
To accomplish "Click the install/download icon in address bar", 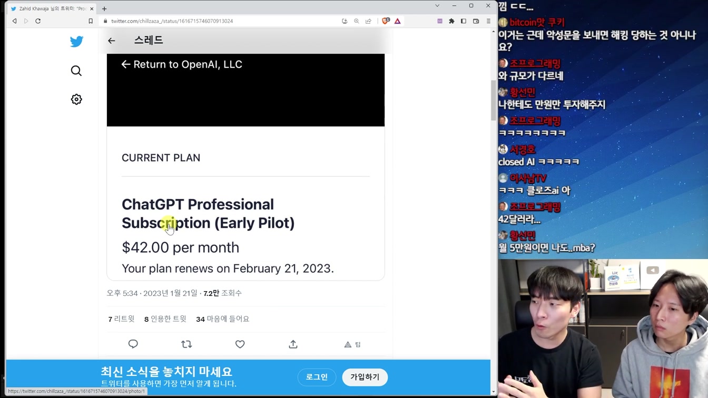I will point(345,21).
